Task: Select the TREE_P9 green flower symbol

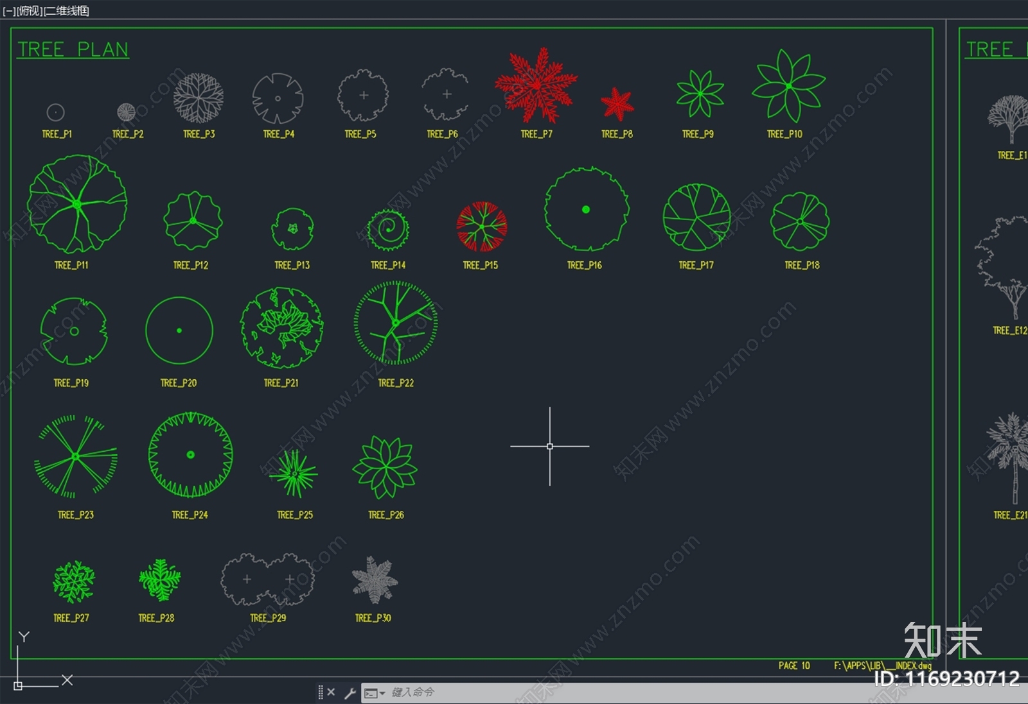Action: tap(700, 94)
